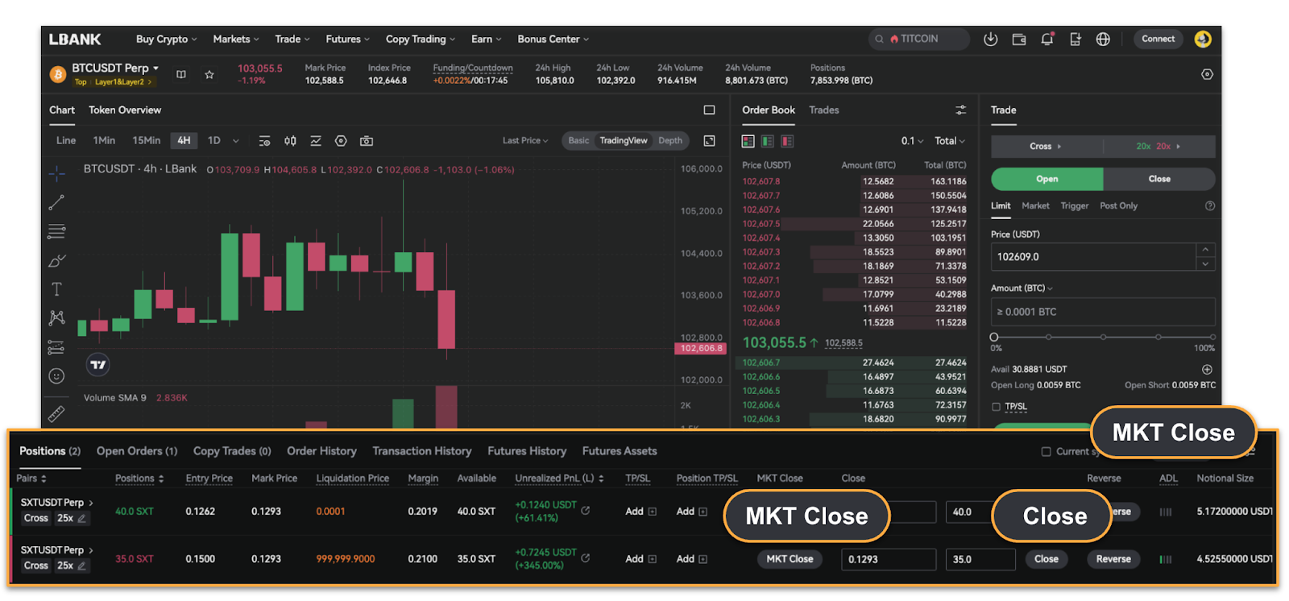Show asks-only order book view

point(787,141)
